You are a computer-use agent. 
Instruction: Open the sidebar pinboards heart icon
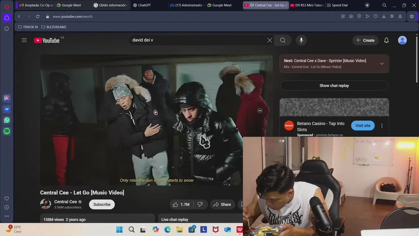[x=7, y=199]
